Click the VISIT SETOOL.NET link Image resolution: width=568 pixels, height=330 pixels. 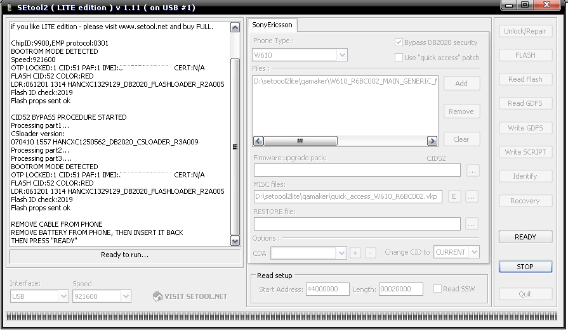pyautogui.click(x=190, y=297)
